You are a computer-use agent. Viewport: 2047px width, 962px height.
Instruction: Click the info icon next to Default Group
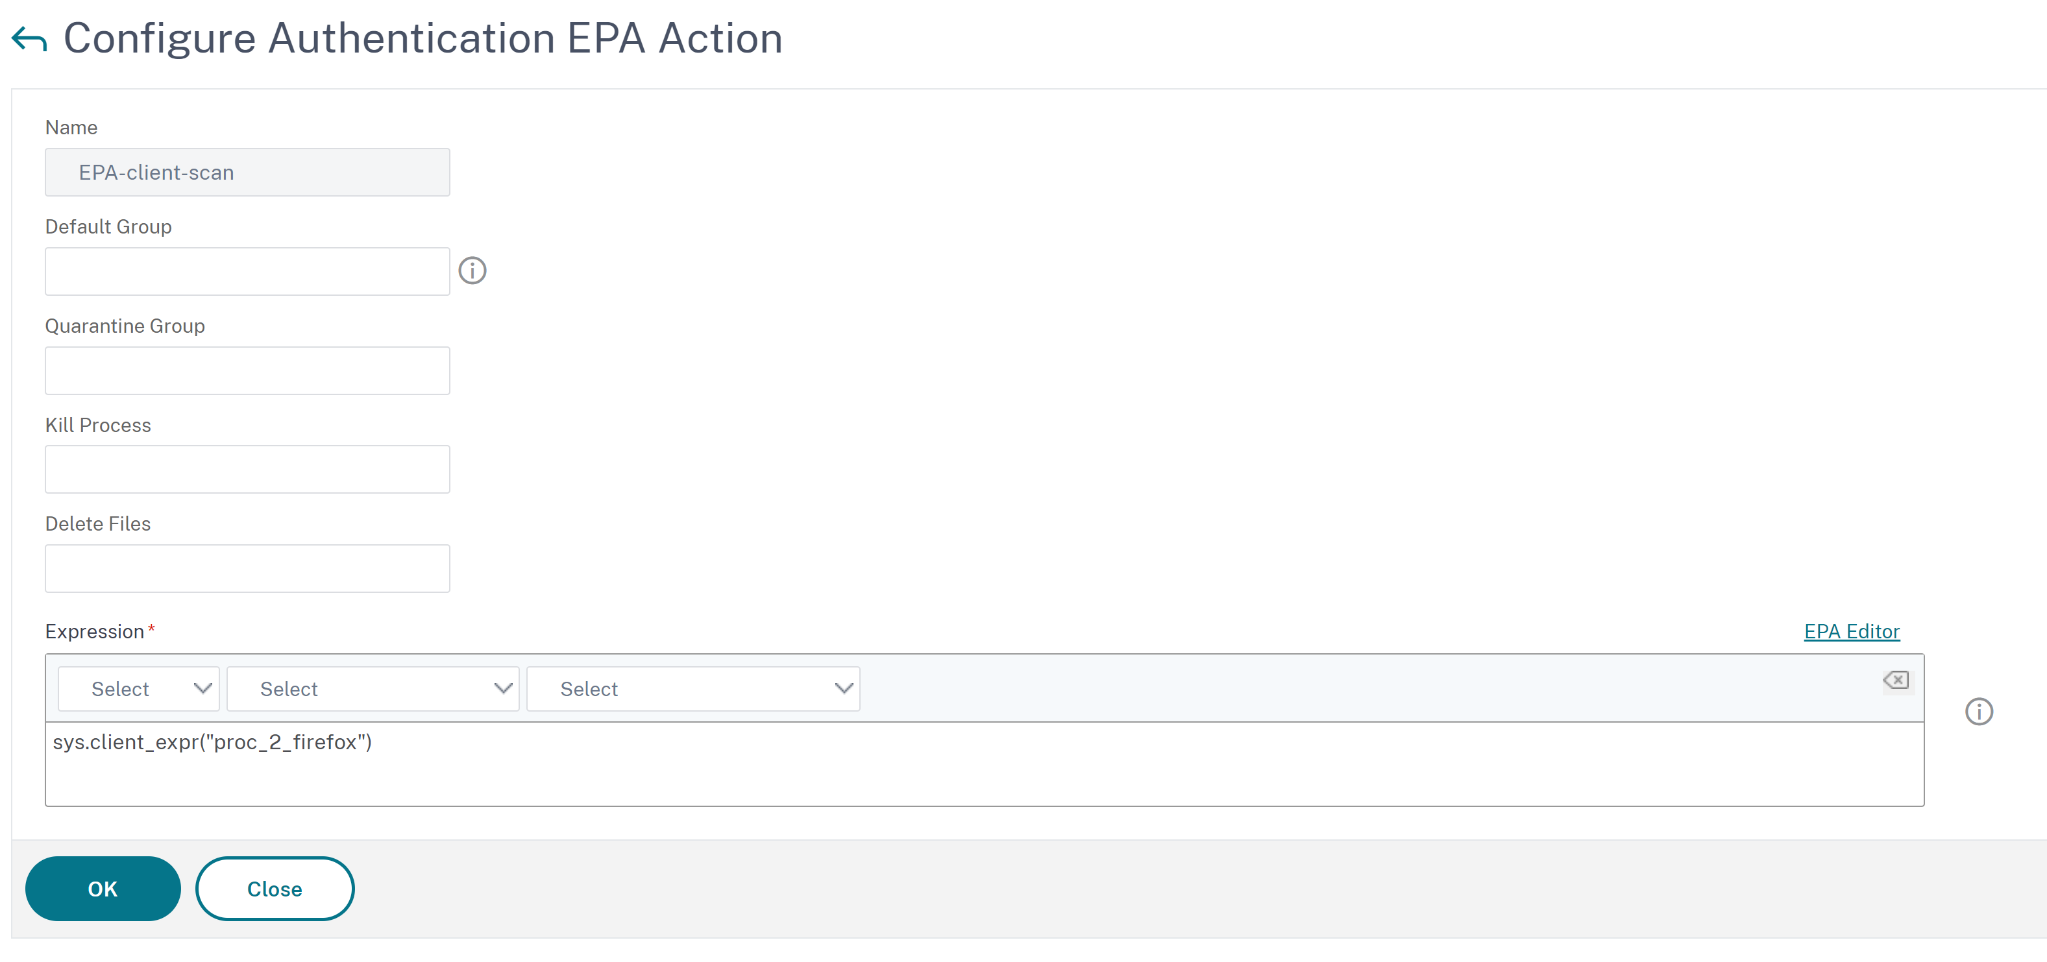(471, 271)
